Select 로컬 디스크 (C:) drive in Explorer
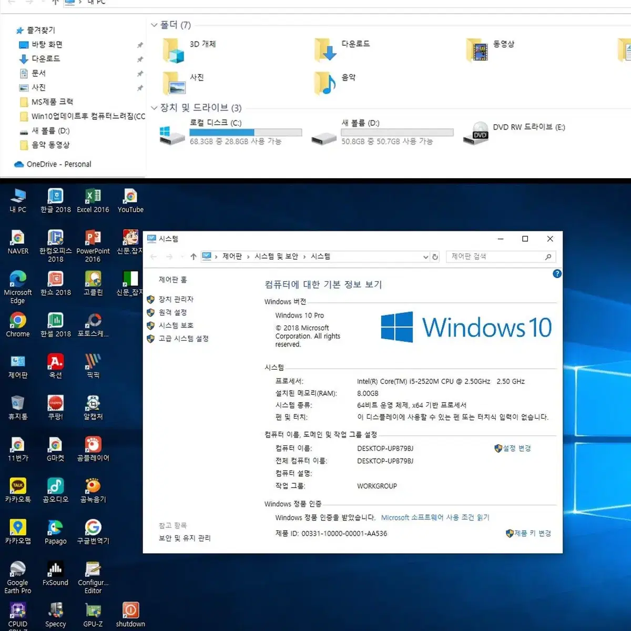This screenshot has width=631, height=631. [230, 132]
